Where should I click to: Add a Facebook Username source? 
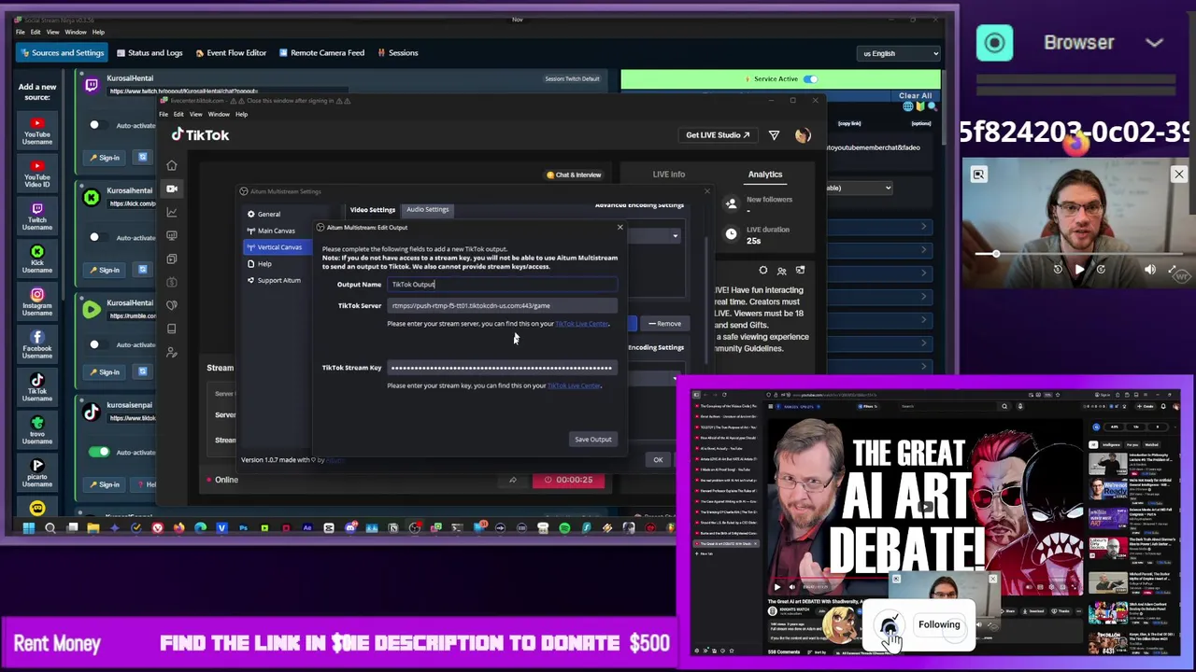37,344
